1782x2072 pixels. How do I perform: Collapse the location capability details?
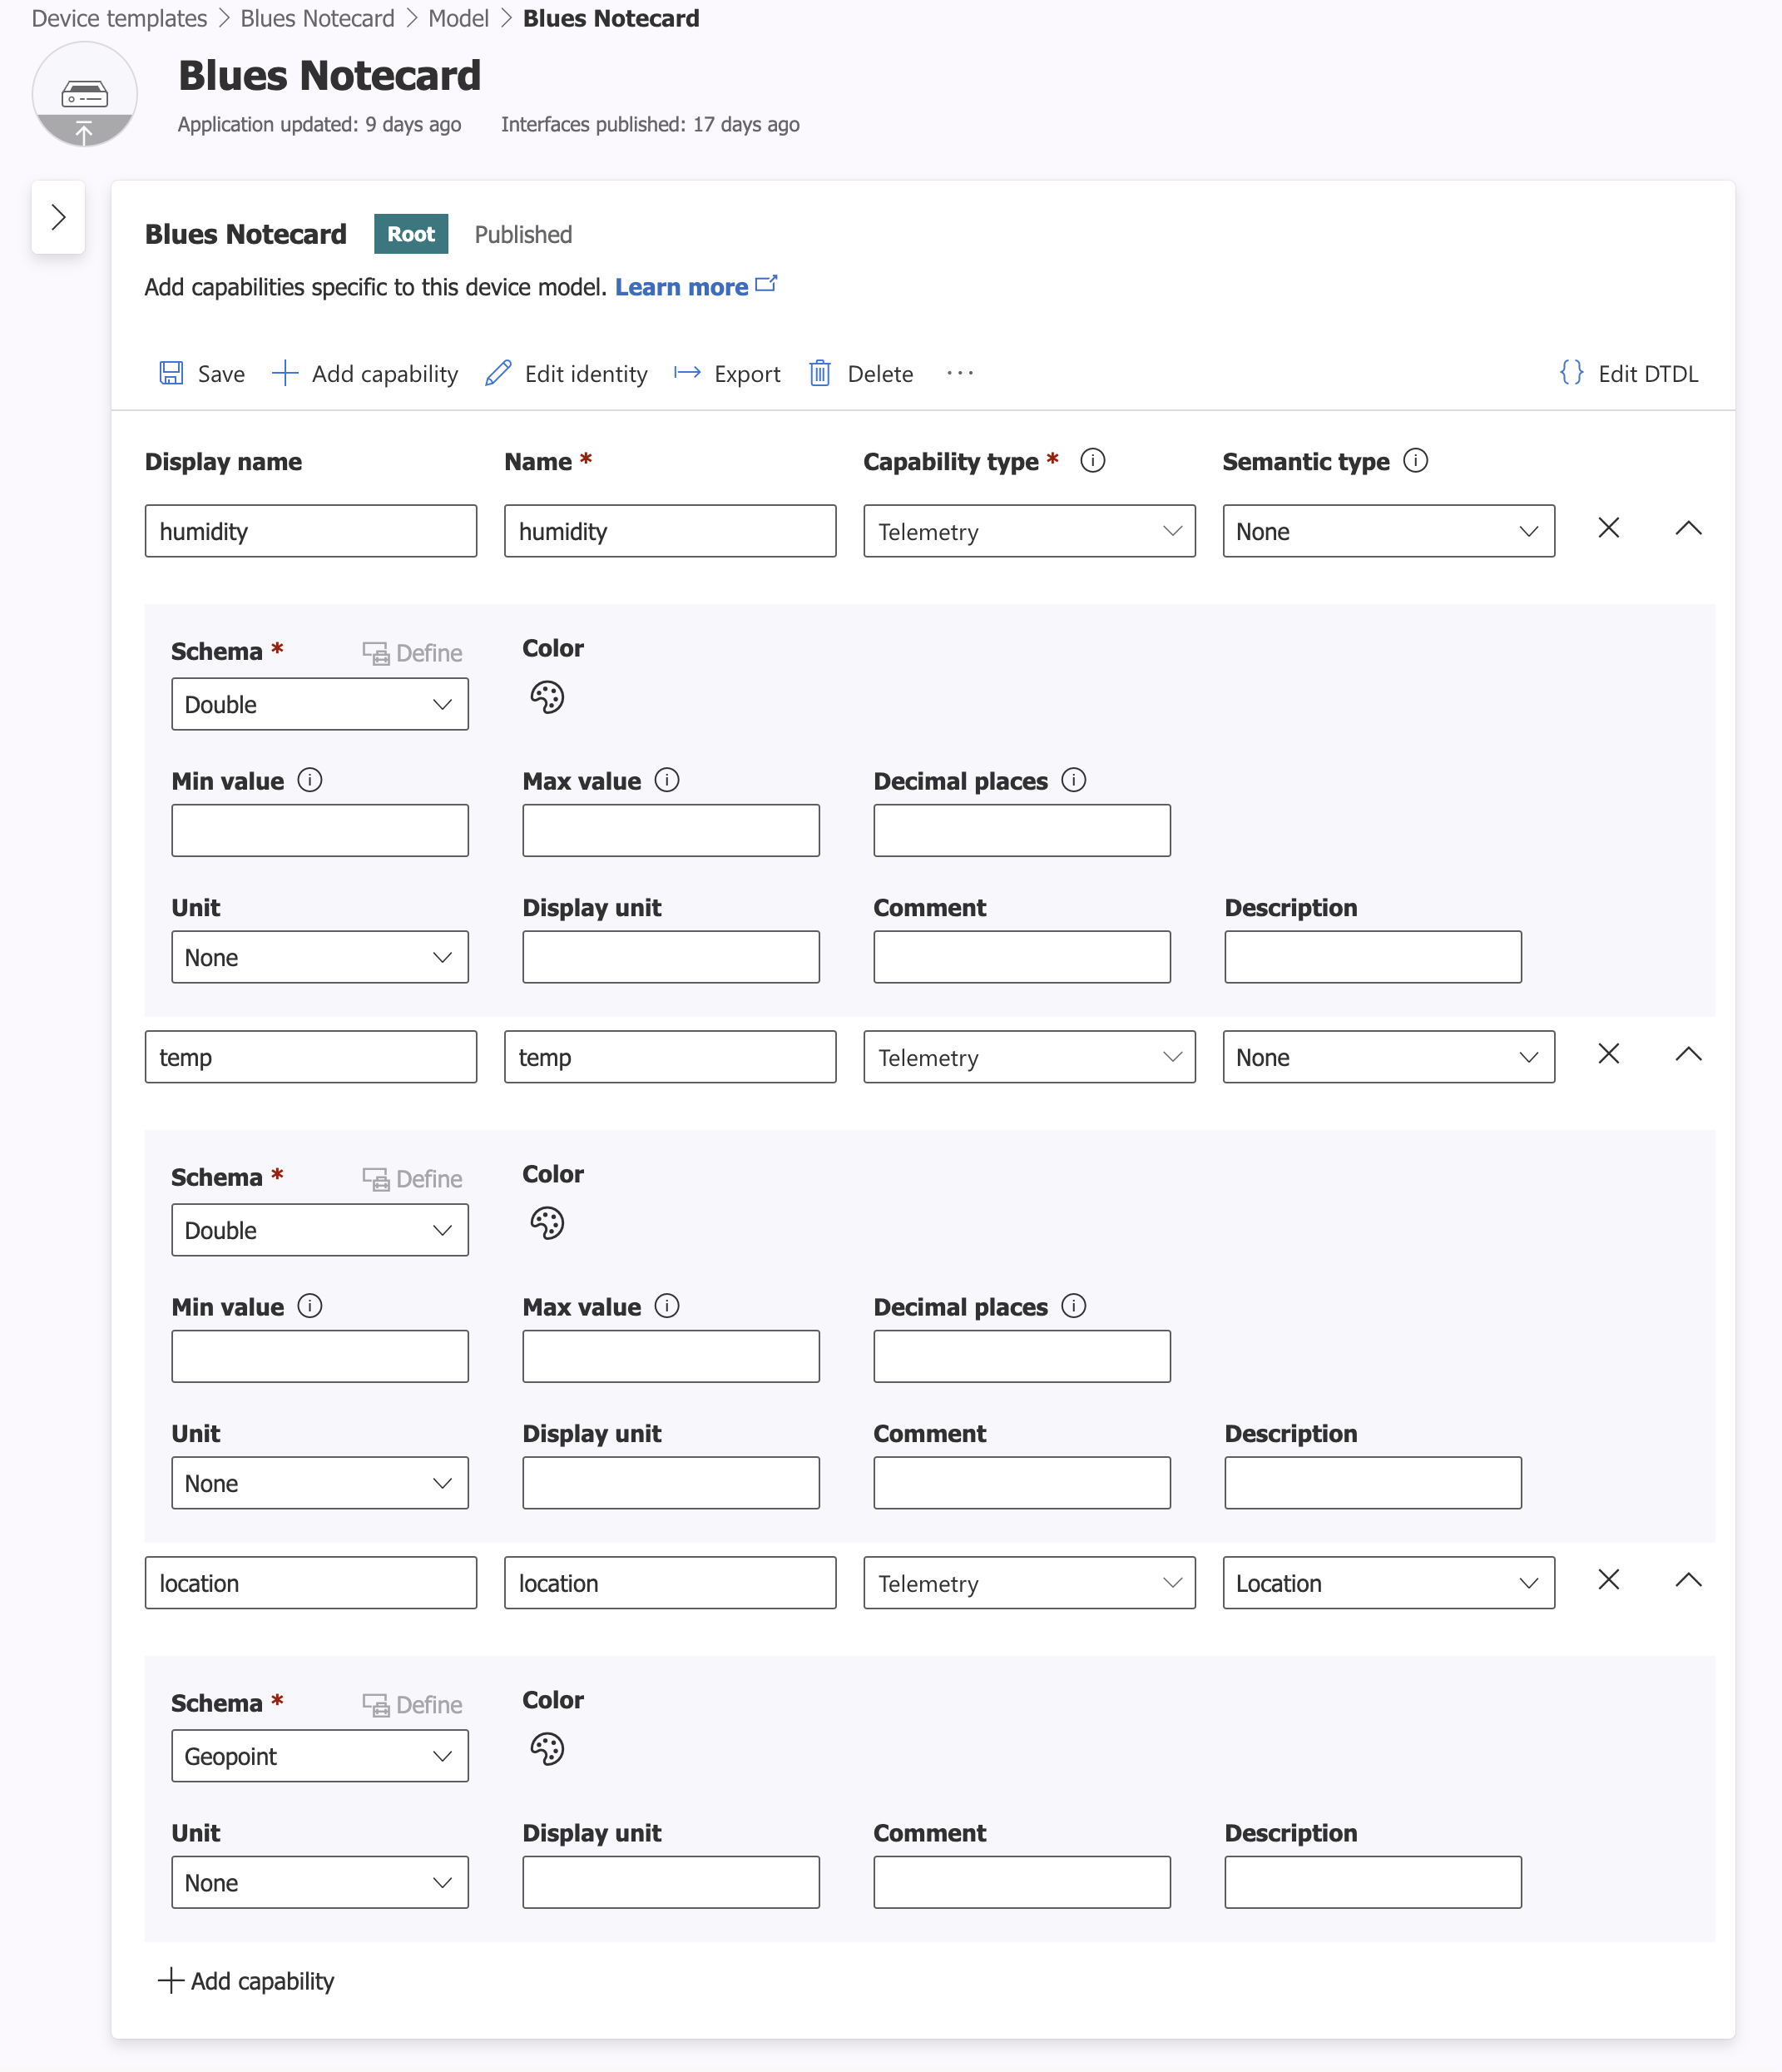[1689, 1580]
